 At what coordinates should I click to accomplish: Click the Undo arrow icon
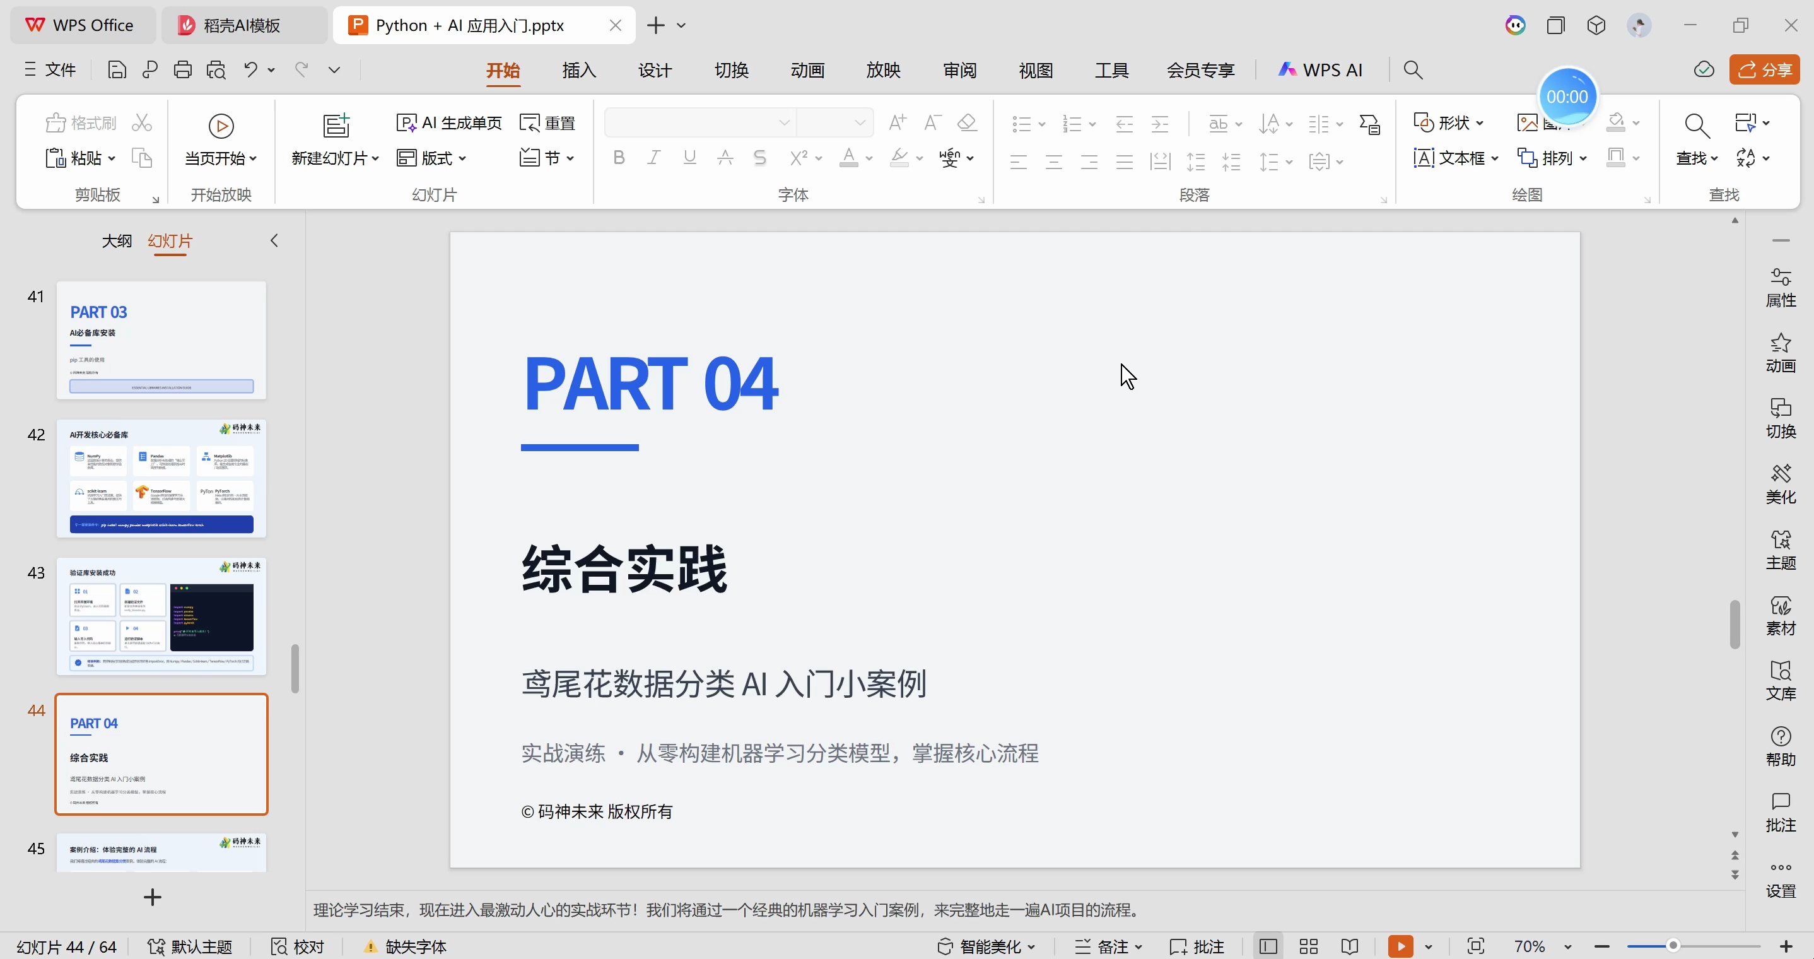click(250, 70)
